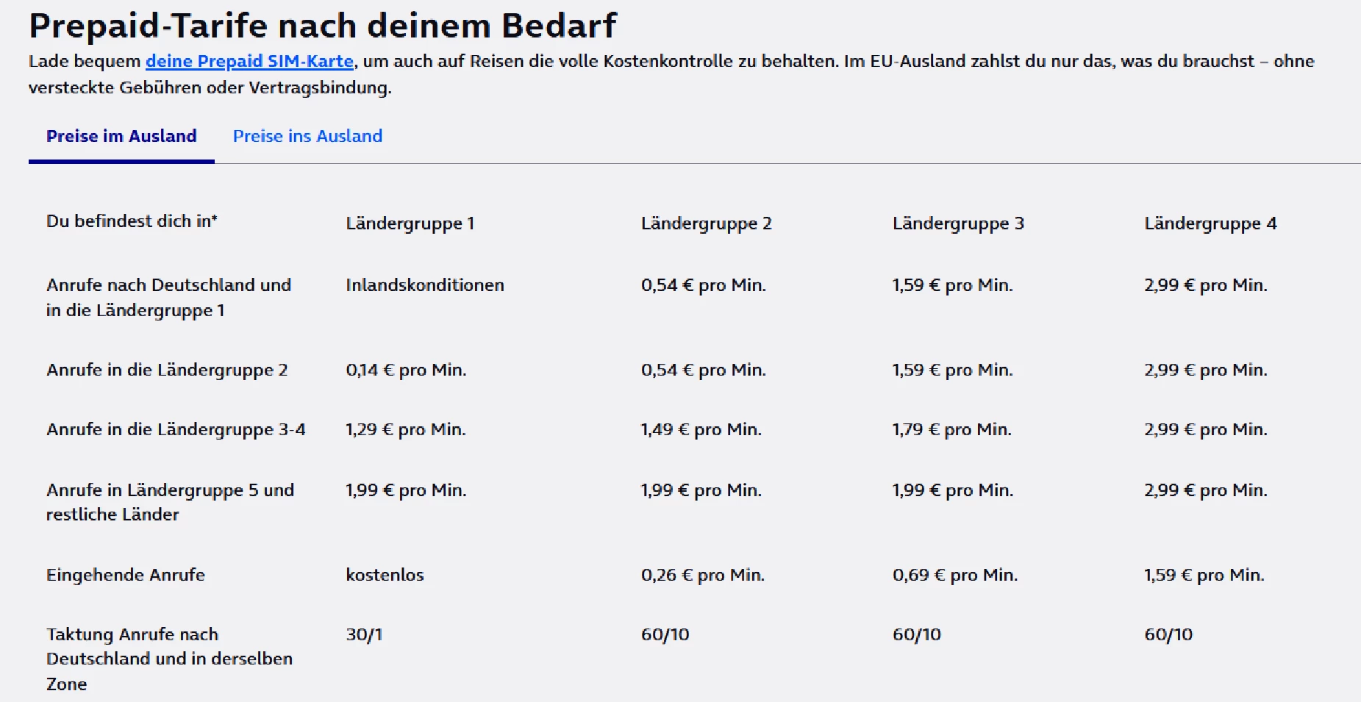Click the "Ländergruppe 1" column header

(410, 223)
